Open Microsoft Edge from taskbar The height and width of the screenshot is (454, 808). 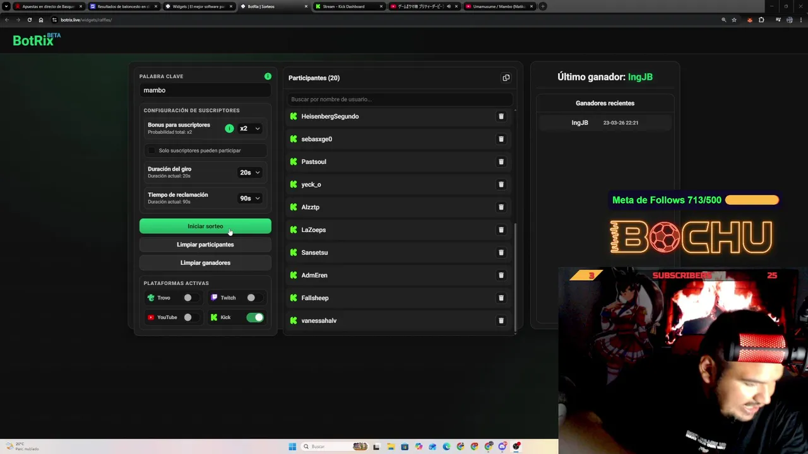point(446,446)
